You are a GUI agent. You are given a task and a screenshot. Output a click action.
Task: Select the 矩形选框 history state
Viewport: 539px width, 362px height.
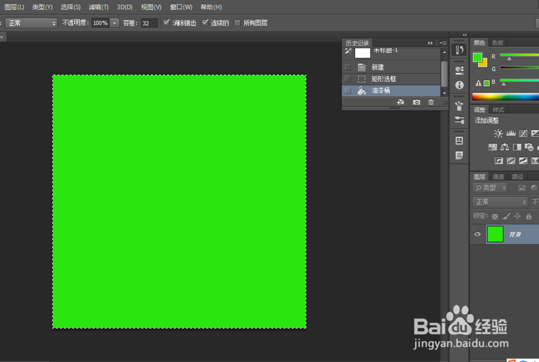(391, 79)
